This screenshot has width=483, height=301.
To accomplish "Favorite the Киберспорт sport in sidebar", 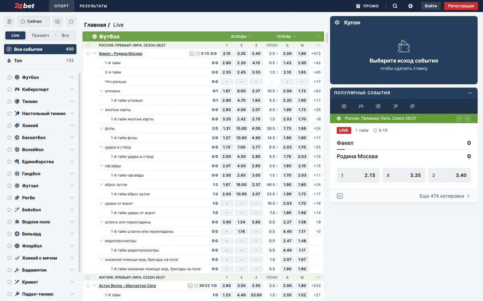I will coord(10,89).
